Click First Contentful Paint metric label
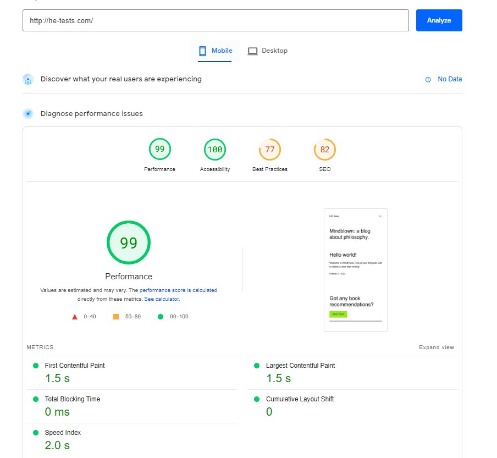Viewport: 497px width, 458px height. tap(75, 366)
